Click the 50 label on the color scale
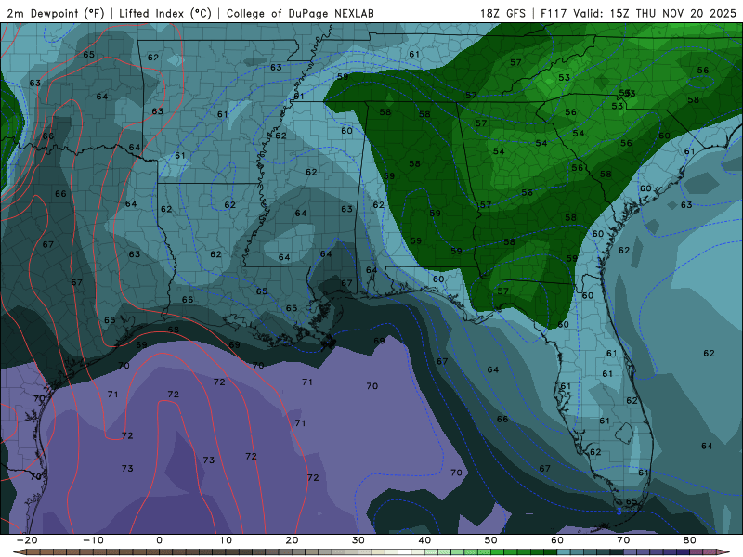This screenshot has height=557, width=743. coord(491,540)
